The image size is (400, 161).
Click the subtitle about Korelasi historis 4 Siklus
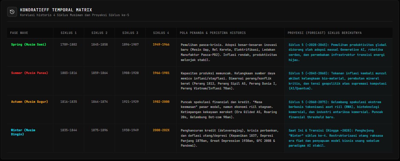click(x=75, y=15)
